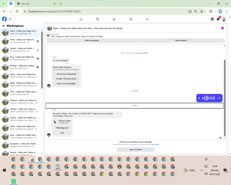The height and width of the screenshot is (185, 231).
Task: Open the More Options button
Action: pos(181,40)
